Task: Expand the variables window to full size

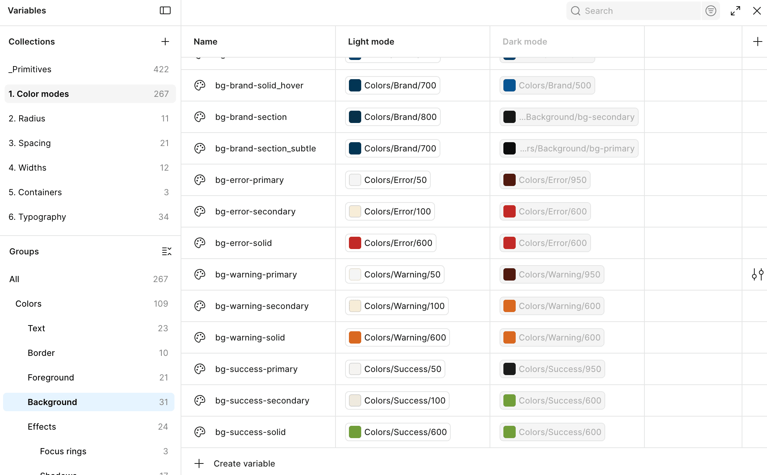Action: pos(735,11)
